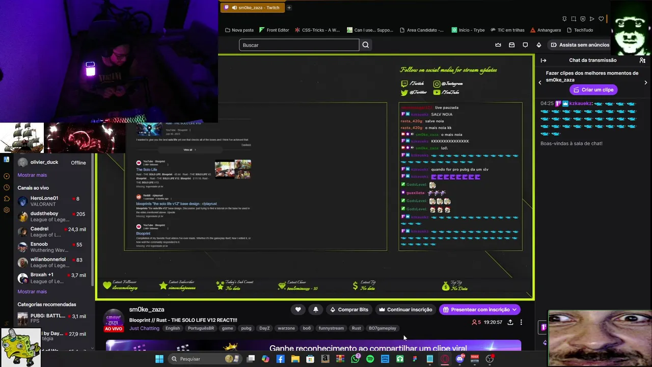Open Task View on the taskbar
Screen dimensions: 652x367
click(x=251, y=359)
